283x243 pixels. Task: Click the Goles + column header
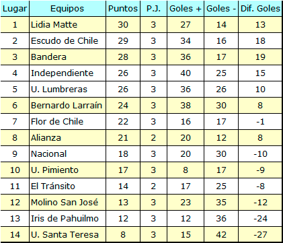point(186,9)
